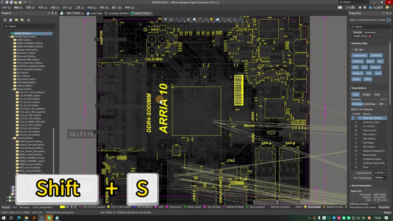
Task: Select the Place Dimension tool
Action: click(229, 19)
